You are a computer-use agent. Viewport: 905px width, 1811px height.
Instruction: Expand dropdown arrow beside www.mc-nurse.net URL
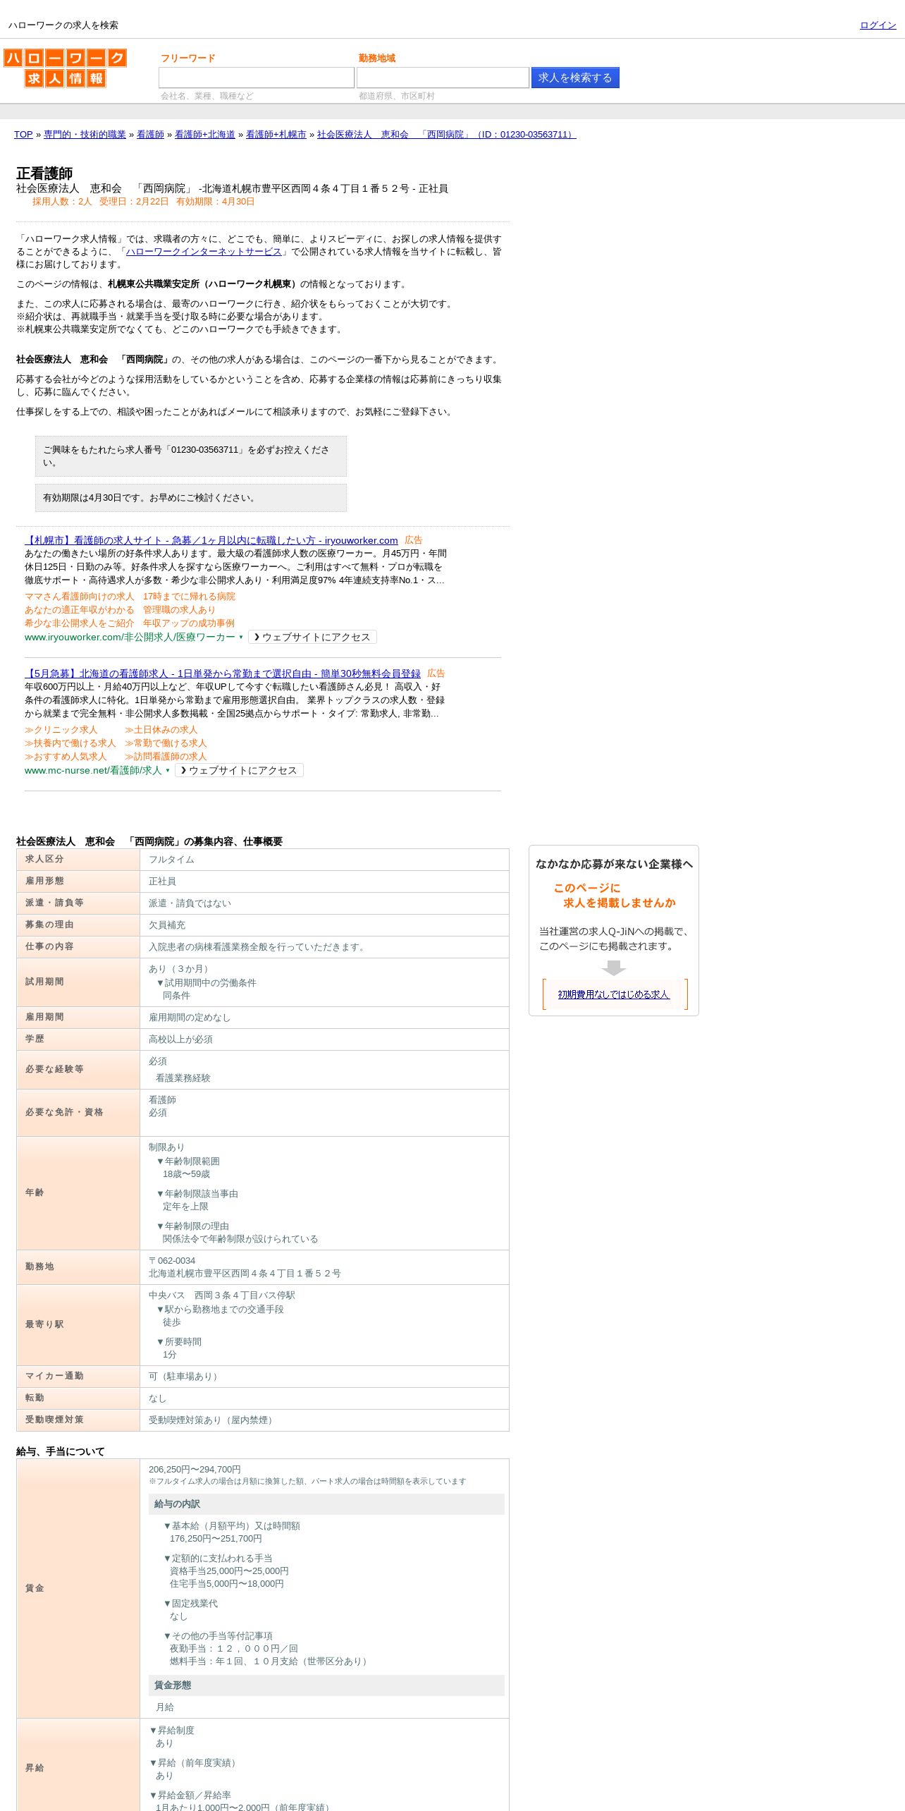(x=168, y=771)
